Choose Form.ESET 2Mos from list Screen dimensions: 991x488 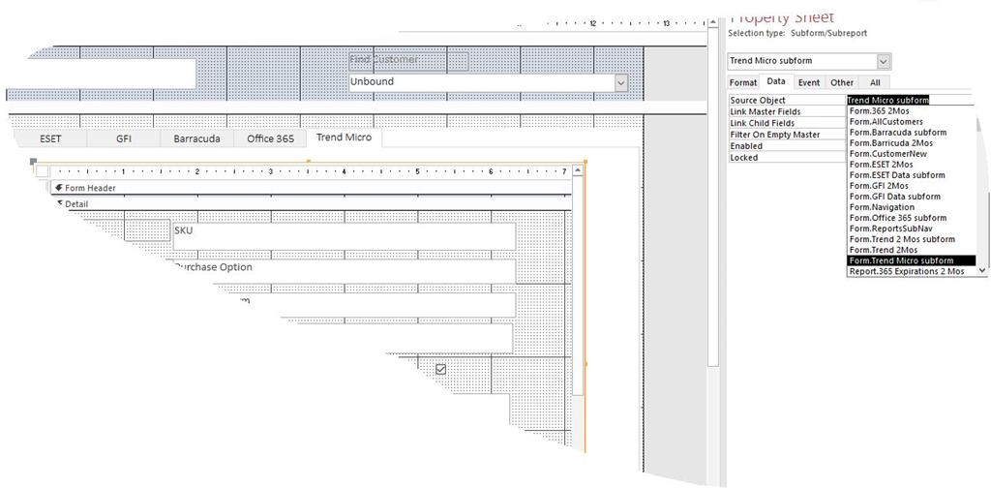click(x=912, y=165)
